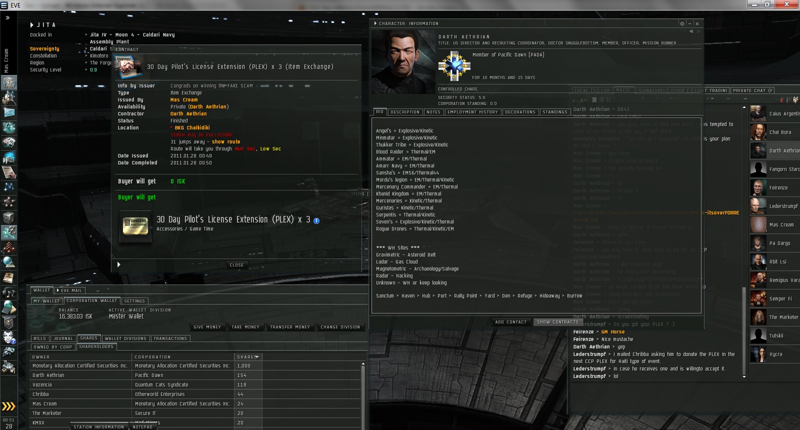The image size is (800, 430).
Task: Click Darth Aethrian's large character portrait
Action: coord(403,61)
